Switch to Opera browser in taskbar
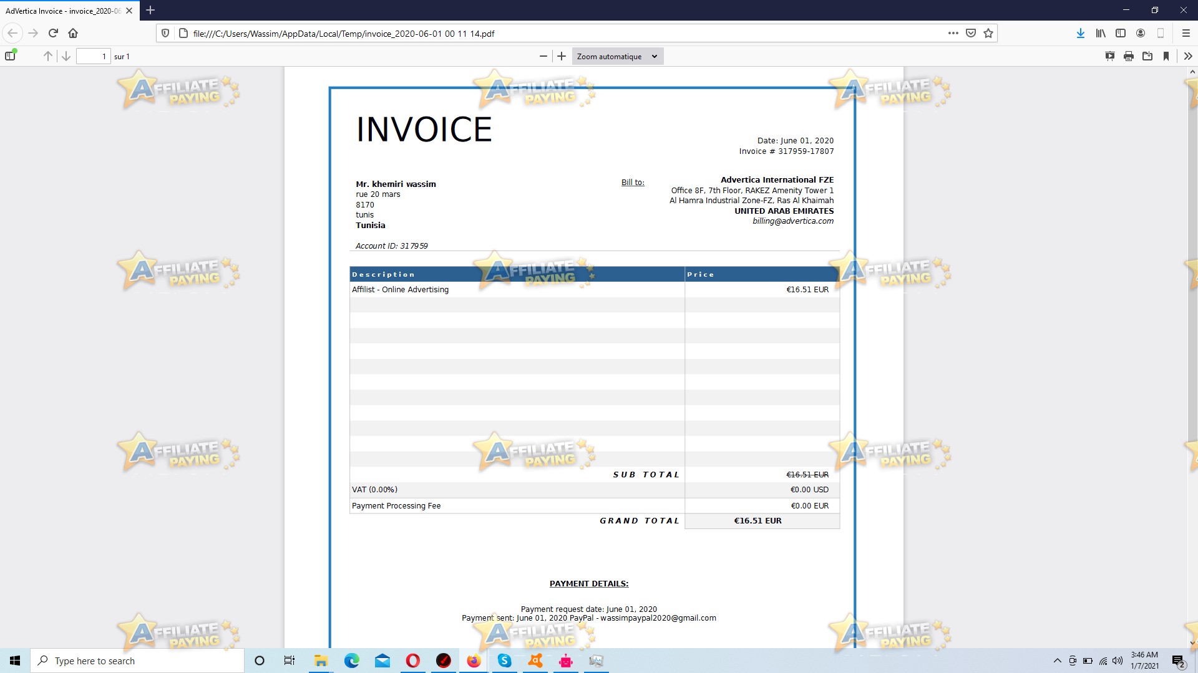 point(413,661)
